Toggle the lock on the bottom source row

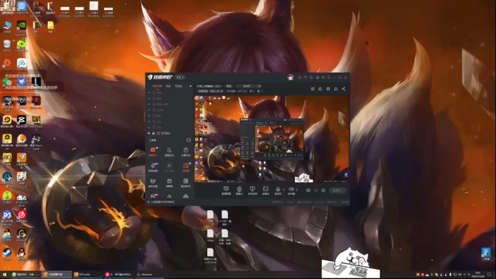point(154,133)
